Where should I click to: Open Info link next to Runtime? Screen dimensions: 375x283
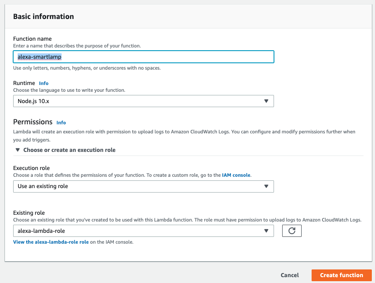click(x=44, y=83)
